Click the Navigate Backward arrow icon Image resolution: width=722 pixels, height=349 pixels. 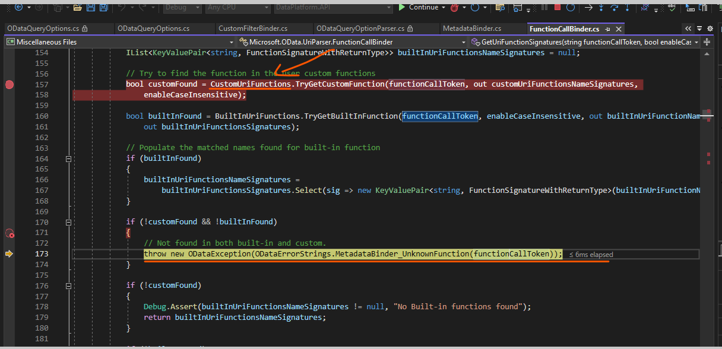click(x=18, y=8)
